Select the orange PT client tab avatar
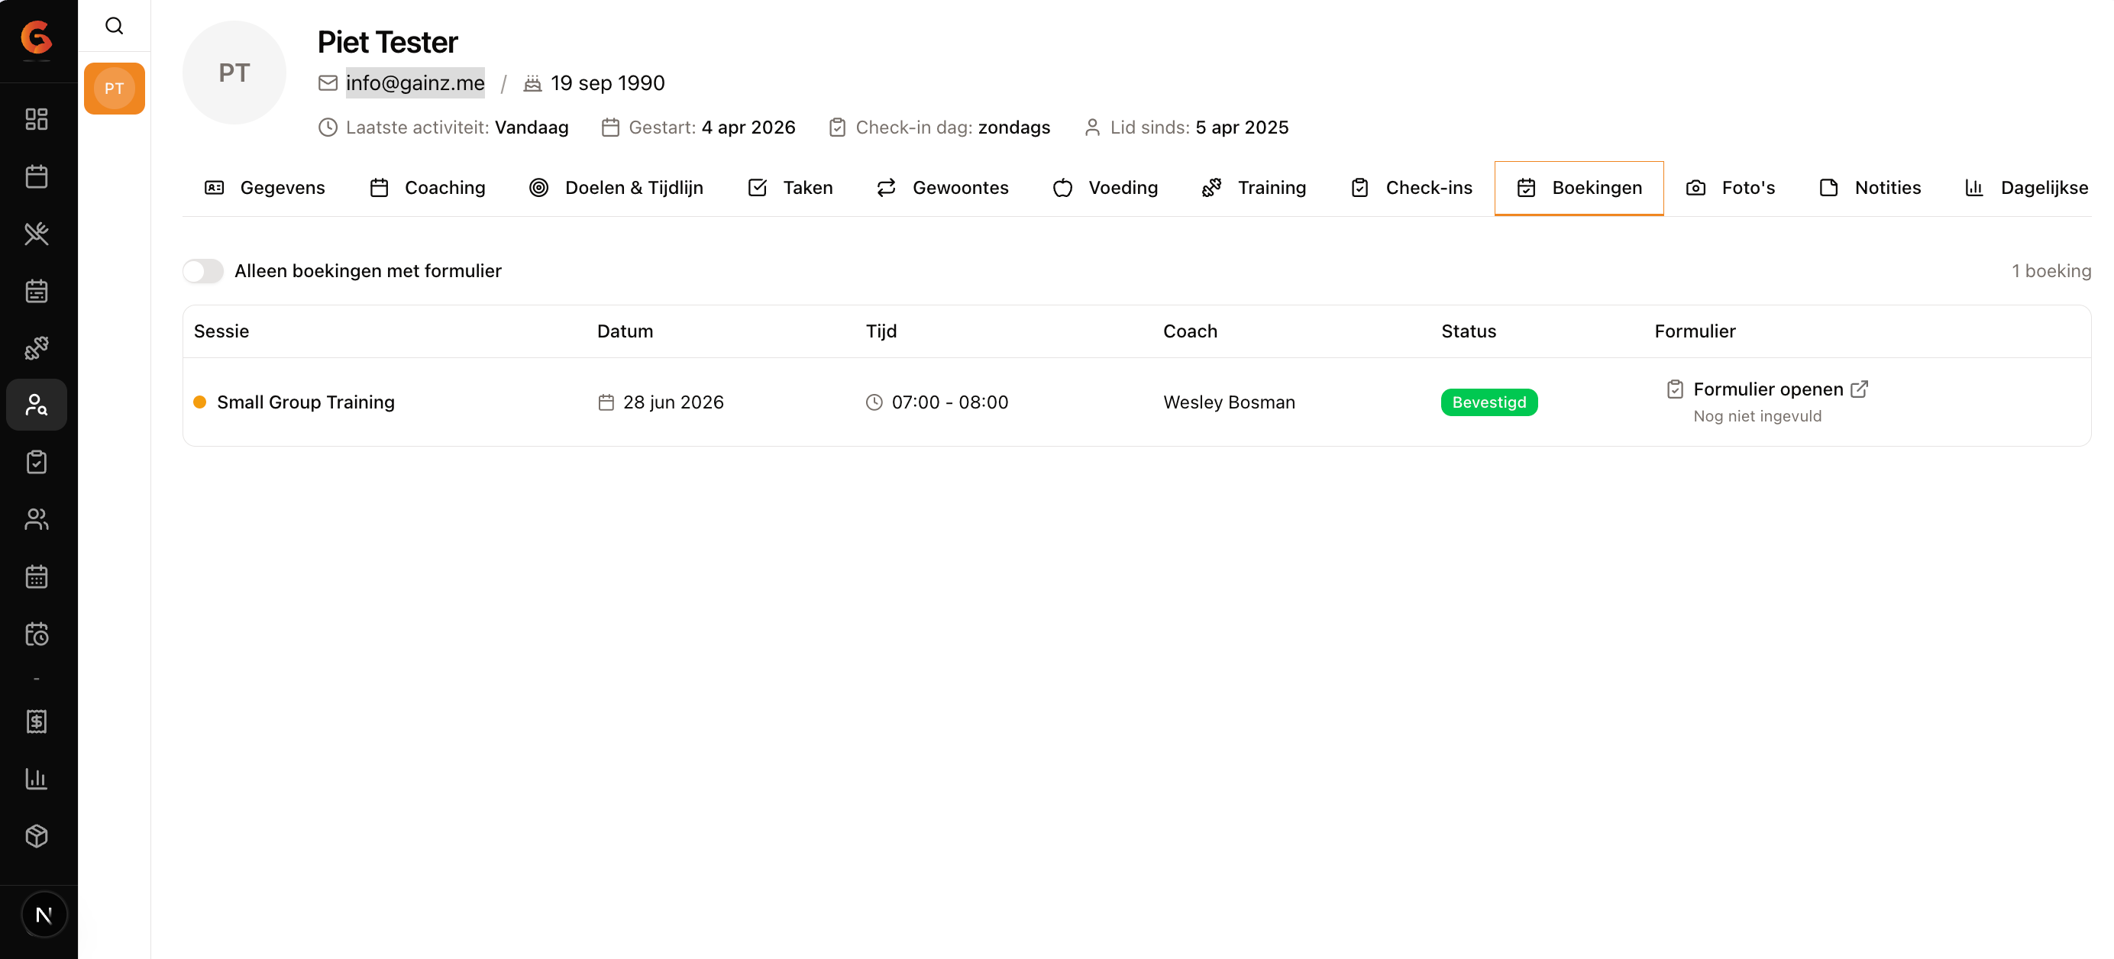Viewport: 2114px width, 959px height. [x=114, y=89]
